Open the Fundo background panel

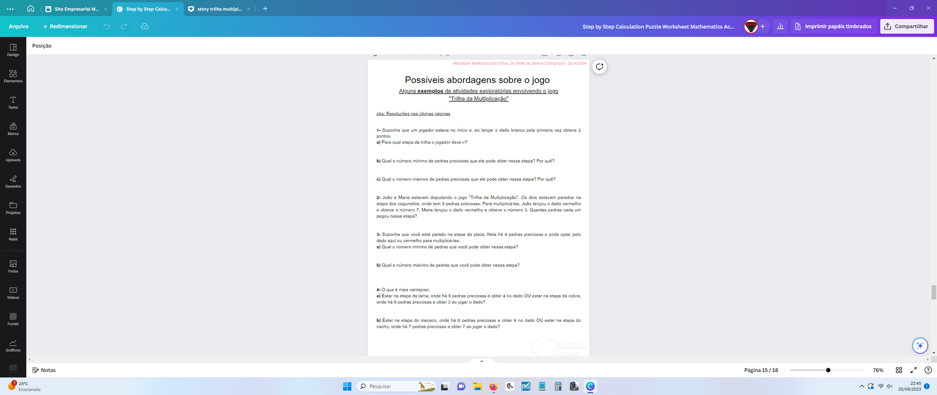click(13, 319)
